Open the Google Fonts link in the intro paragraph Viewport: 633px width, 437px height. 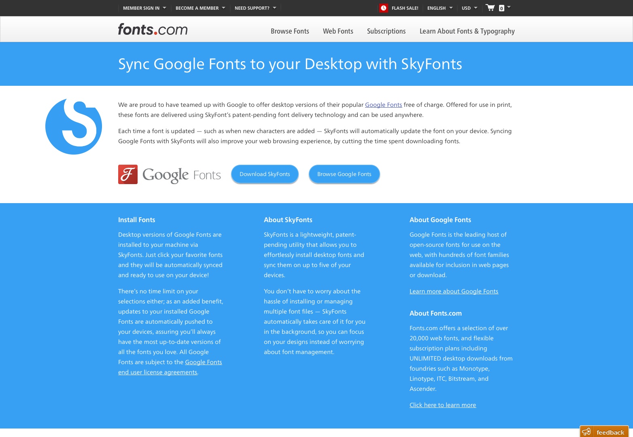coord(383,105)
